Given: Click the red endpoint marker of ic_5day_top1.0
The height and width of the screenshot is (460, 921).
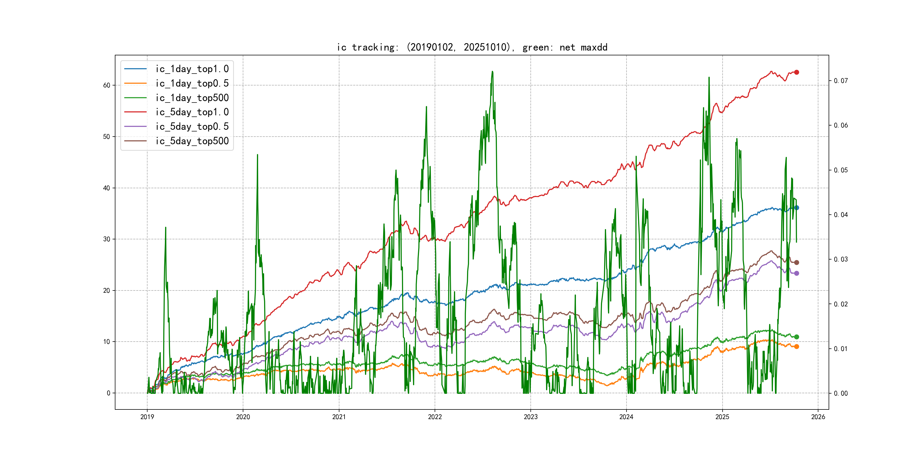Looking at the screenshot, I should click(x=796, y=72).
